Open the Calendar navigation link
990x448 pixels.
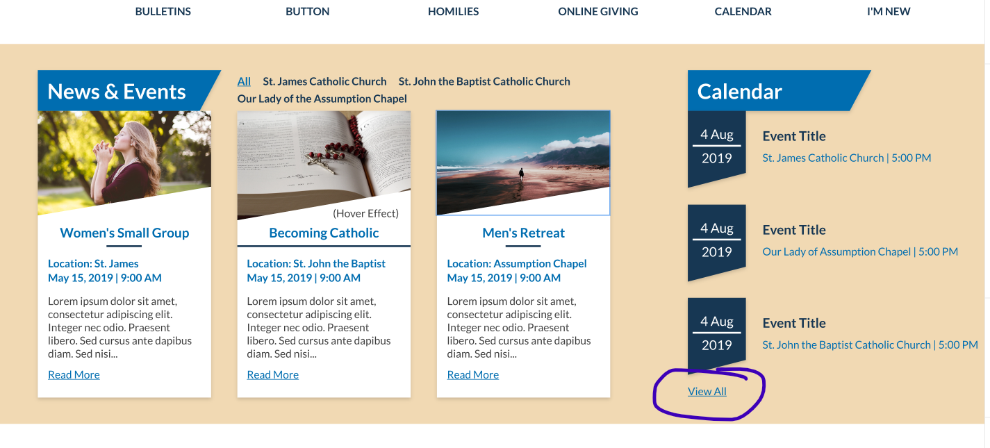pyautogui.click(x=743, y=11)
